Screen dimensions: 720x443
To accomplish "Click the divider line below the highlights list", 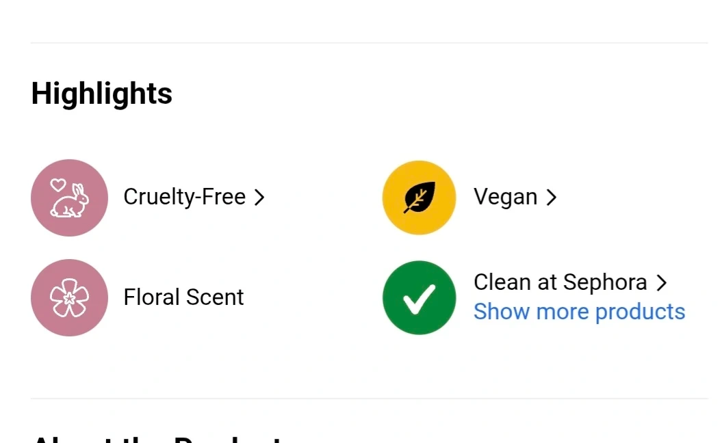I will (370, 399).
